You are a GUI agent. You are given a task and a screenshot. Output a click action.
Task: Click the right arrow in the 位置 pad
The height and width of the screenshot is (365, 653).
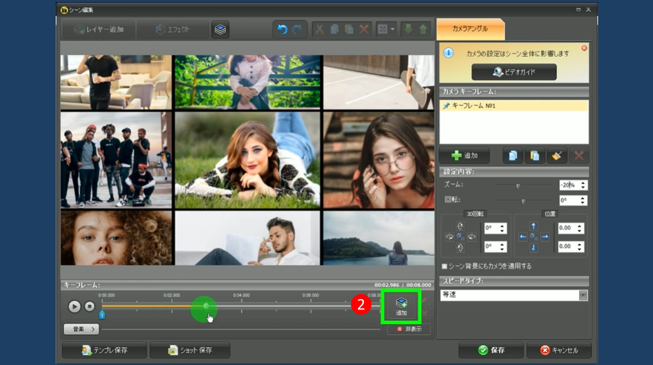[x=545, y=237]
